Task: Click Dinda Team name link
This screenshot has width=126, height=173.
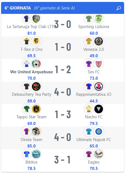Action: pos(32,140)
